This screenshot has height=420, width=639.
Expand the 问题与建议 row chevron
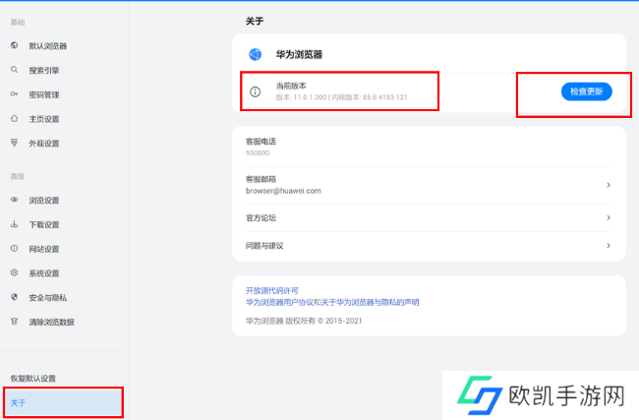coord(609,246)
